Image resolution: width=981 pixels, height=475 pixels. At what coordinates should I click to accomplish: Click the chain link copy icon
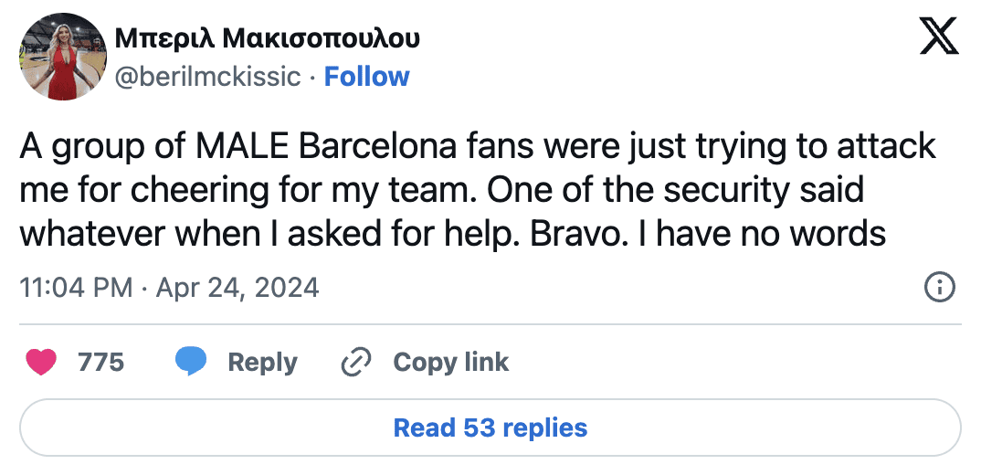click(x=353, y=363)
